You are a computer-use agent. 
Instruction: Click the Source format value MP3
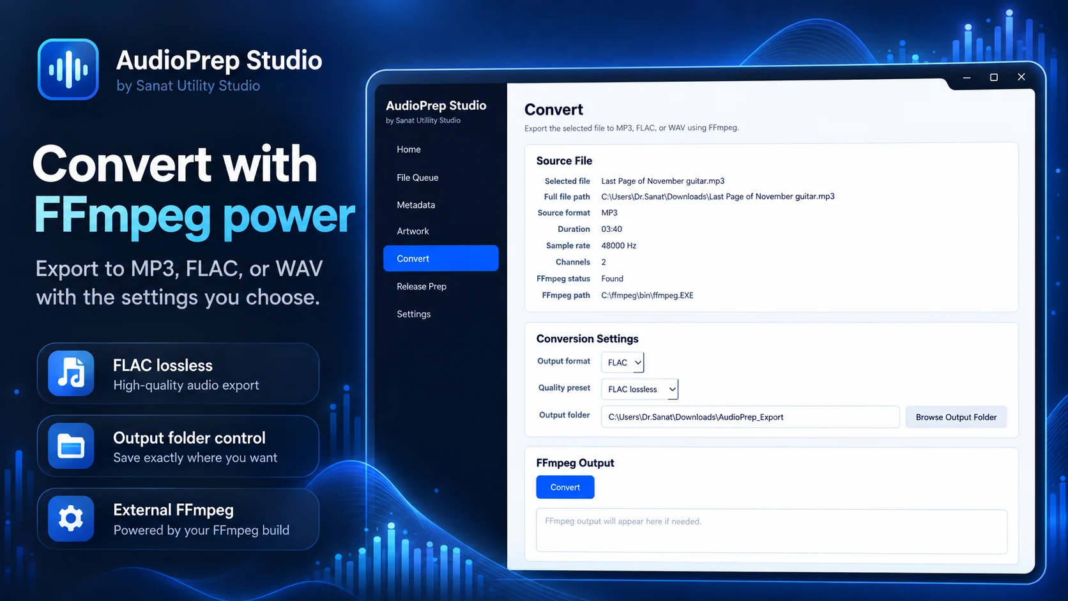pos(609,213)
